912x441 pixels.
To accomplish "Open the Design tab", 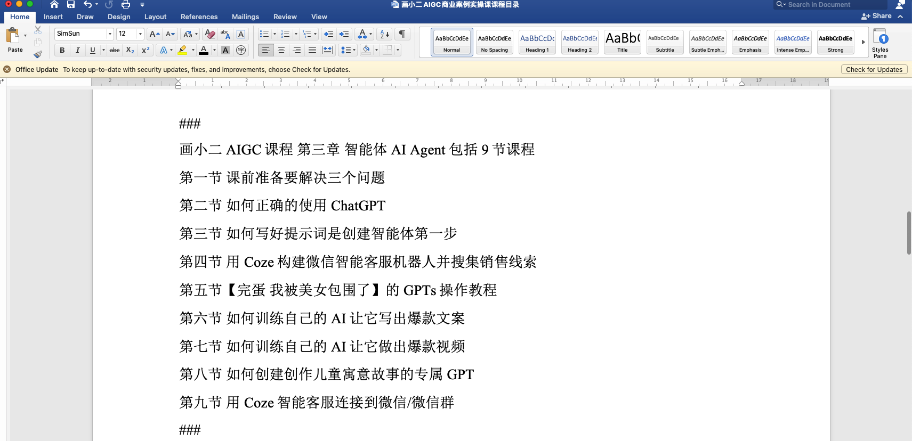I will click(x=119, y=17).
